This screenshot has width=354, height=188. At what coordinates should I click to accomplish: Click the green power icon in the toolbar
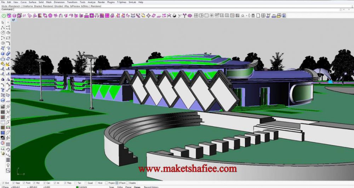click(4, 16)
